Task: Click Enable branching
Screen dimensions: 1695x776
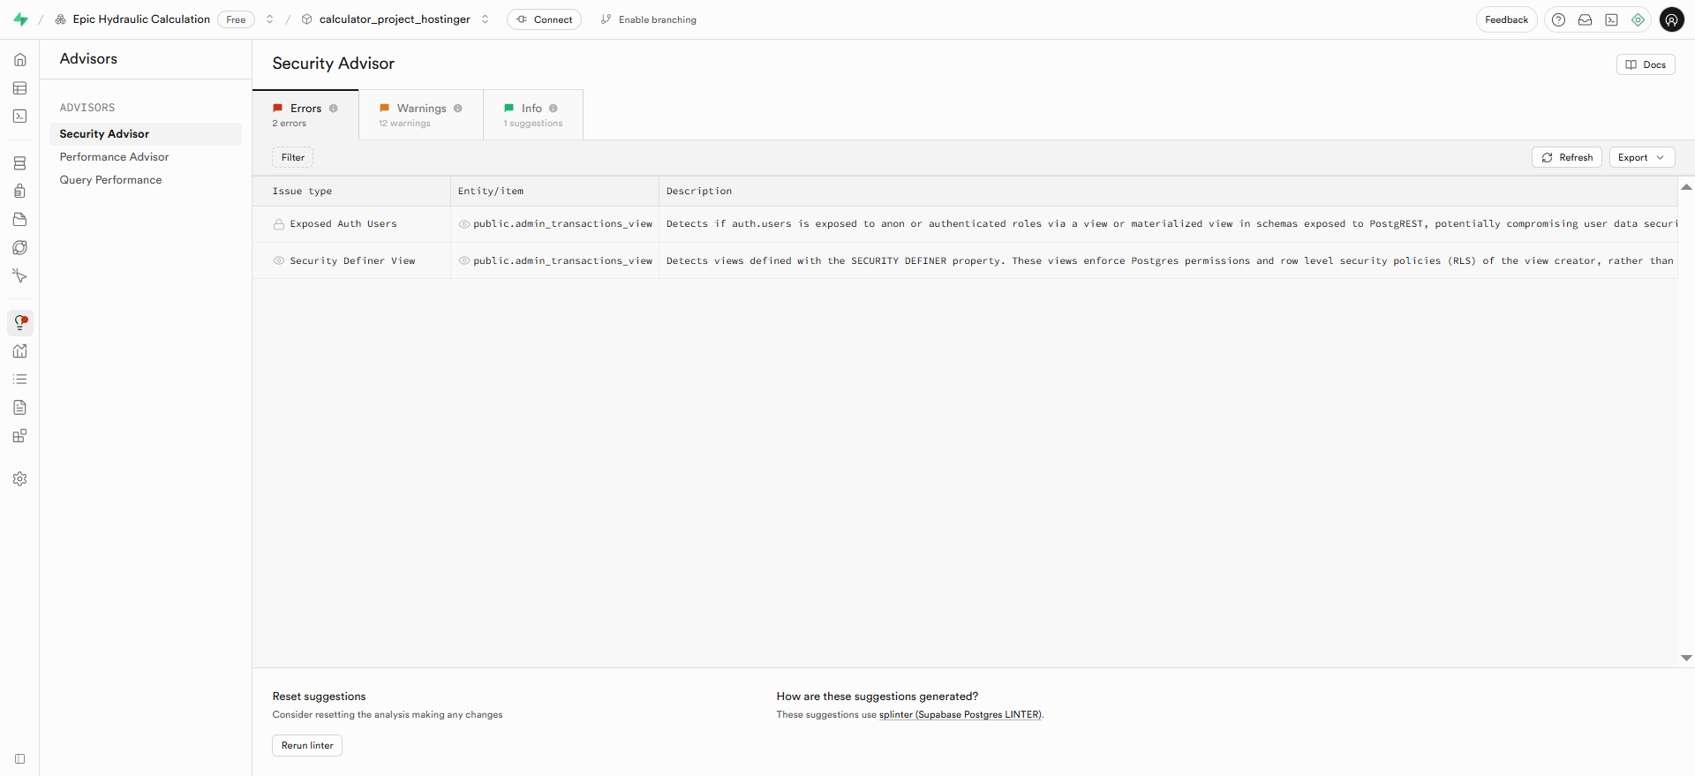Action: tap(649, 19)
